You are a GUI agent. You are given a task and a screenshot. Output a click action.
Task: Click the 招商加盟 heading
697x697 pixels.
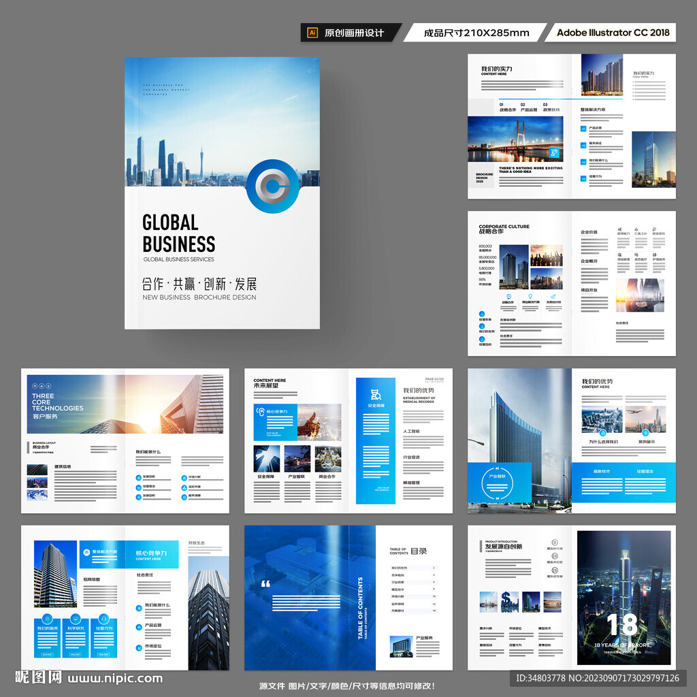point(92,579)
